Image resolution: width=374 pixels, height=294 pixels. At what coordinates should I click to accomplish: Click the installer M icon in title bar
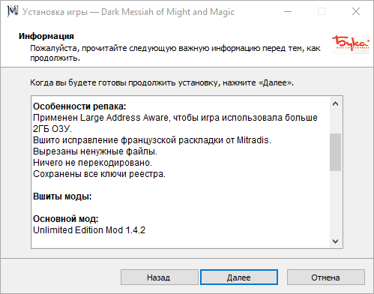pyautogui.click(x=12, y=11)
